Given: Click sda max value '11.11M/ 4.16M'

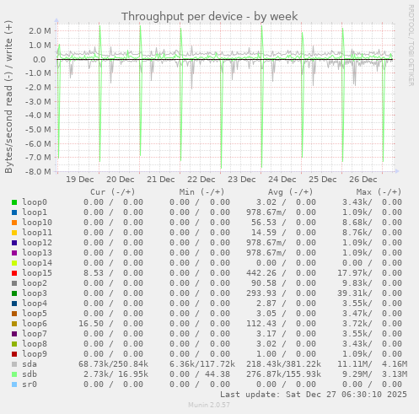Looking at the screenshot, I should (372, 364).
